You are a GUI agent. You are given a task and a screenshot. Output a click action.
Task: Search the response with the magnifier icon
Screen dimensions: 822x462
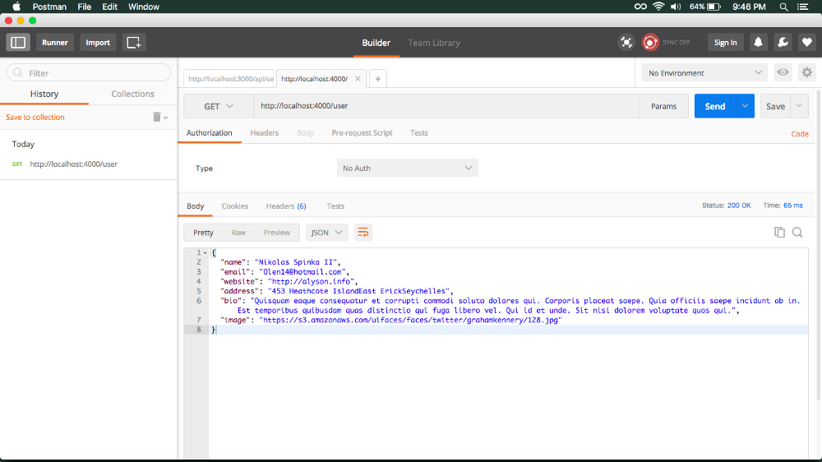pyautogui.click(x=797, y=233)
